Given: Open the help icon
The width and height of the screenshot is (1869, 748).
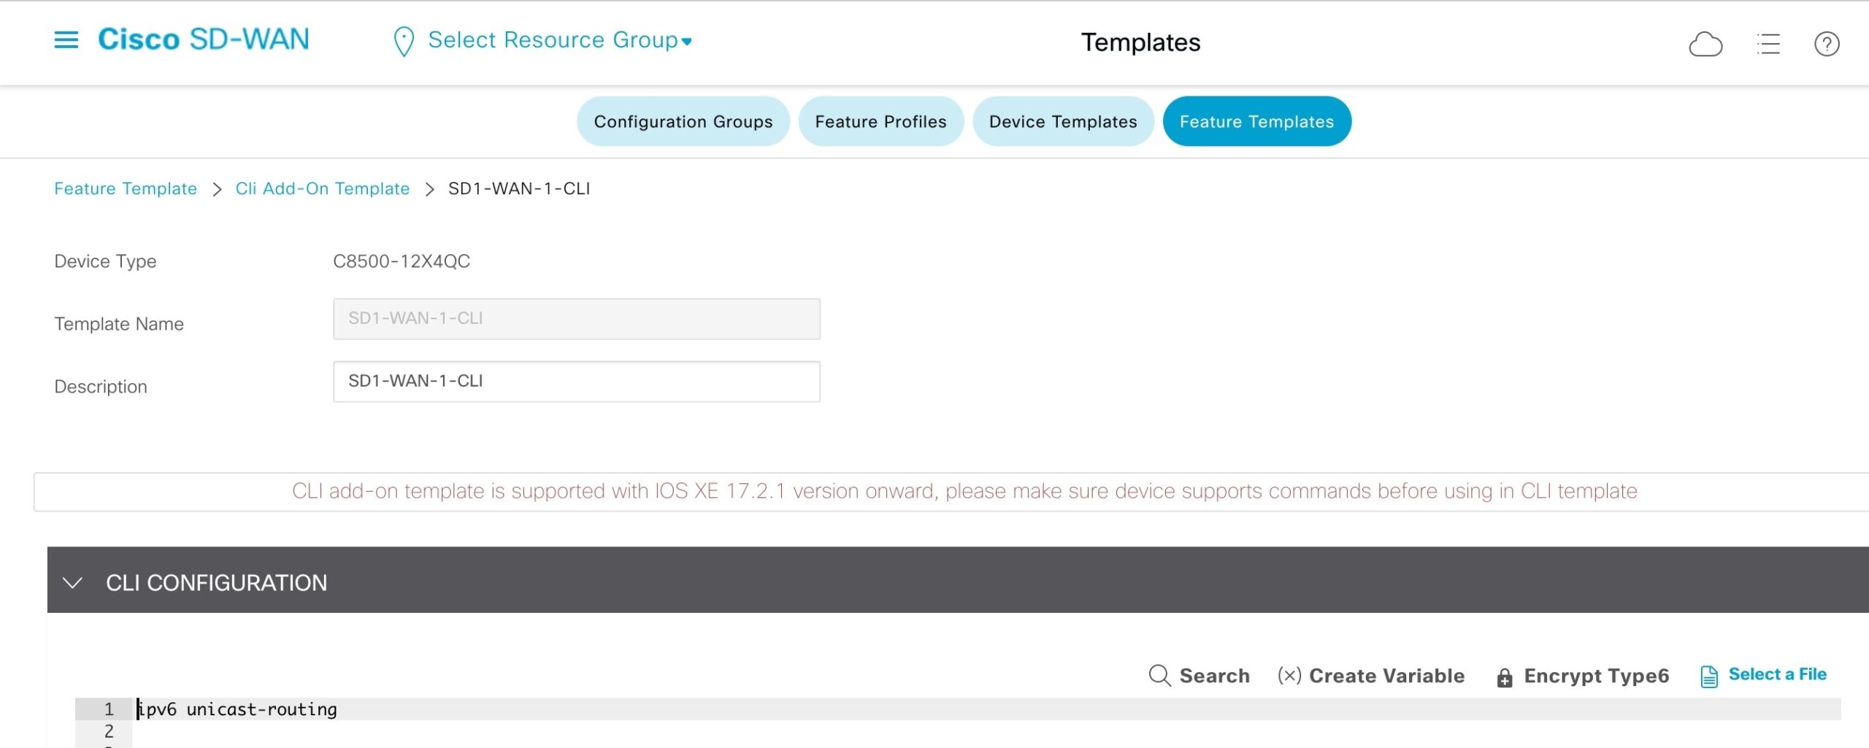Looking at the screenshot, I should pyautogui.click(x=1827, y=44).
